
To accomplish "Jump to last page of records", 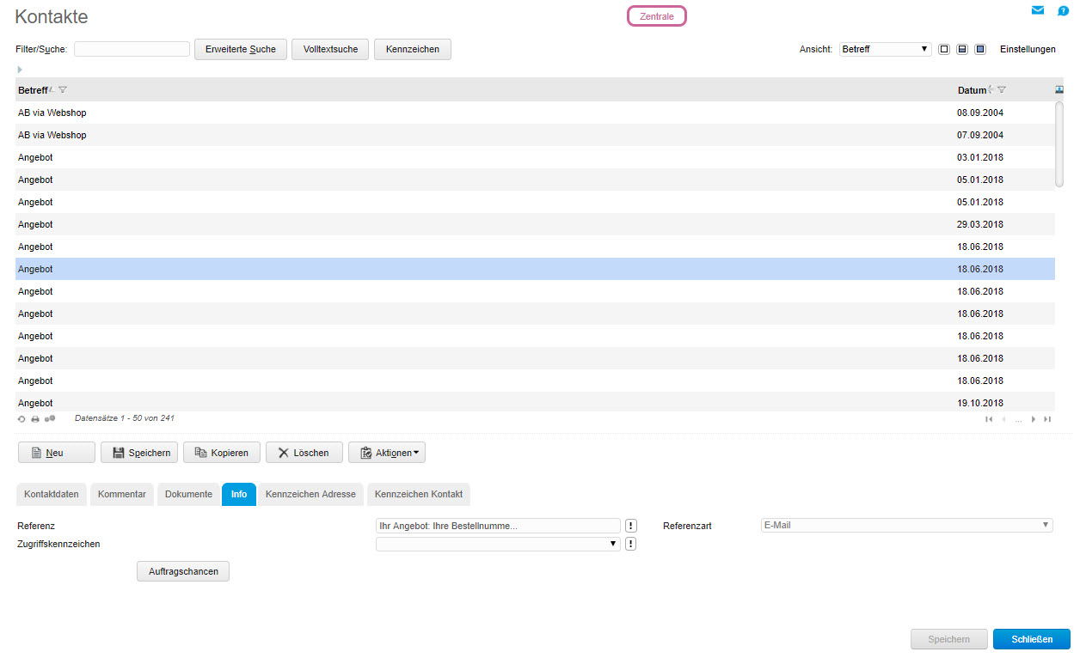I will pyautogui.click(x=1047, y=419).
